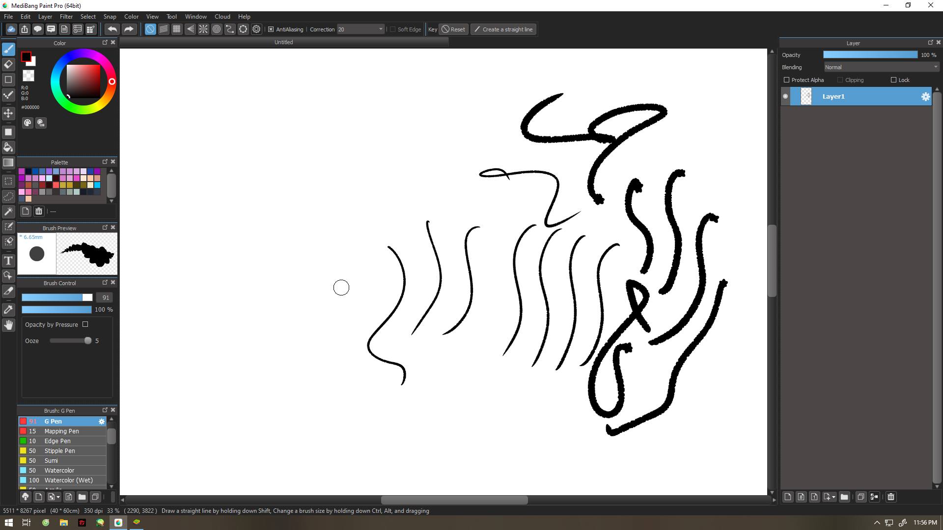Open the Layer menu
The width and height of the screenshot is (943, 530).
click(x=45, y=16)
